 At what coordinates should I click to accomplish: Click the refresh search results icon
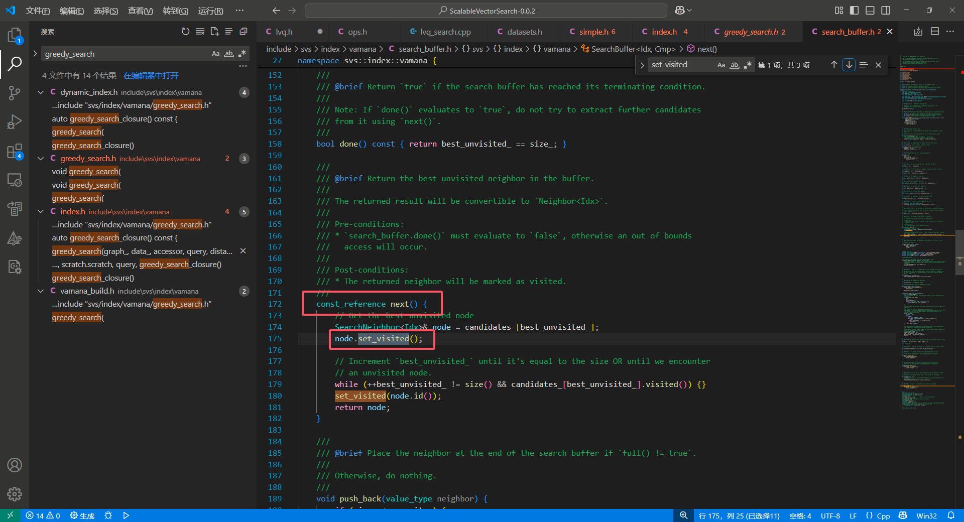click(185, 32)
